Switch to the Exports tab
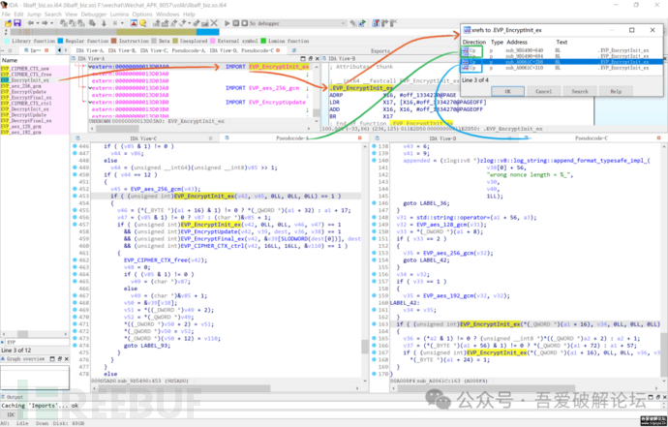This screenshot has height=427, width=668. pos(381,50)
